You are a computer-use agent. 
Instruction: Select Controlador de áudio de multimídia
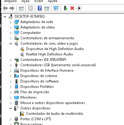(x=55, y=114)
